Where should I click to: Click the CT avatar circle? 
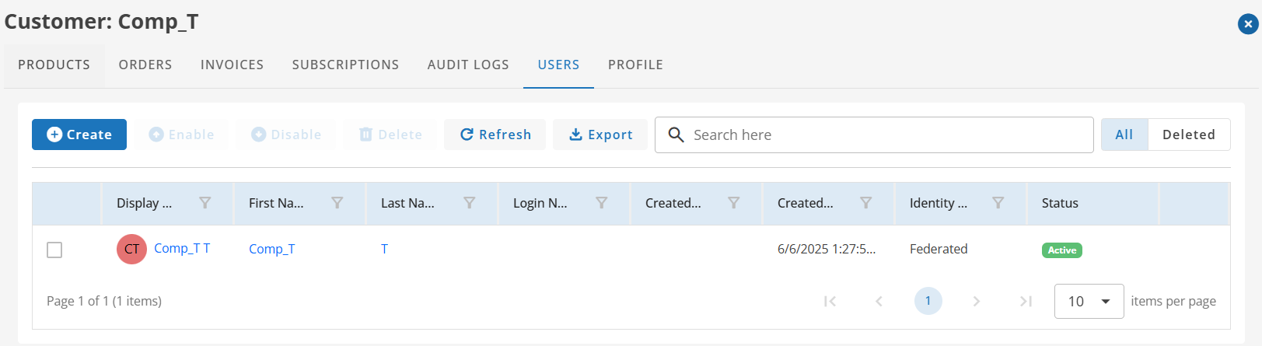(131, 249)
